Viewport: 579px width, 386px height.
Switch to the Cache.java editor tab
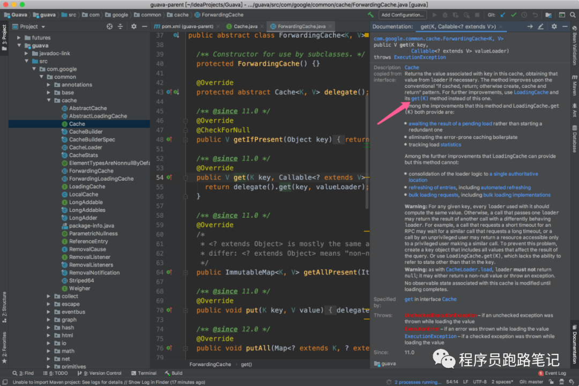click(244, 26)
